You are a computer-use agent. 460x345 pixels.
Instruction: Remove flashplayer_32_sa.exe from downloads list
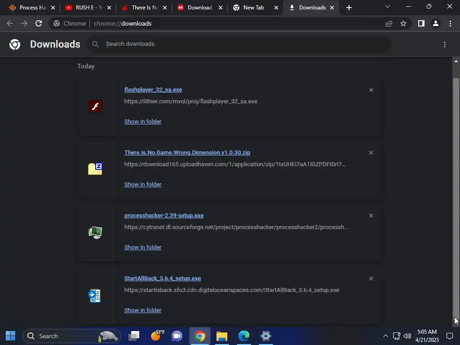click(371, 90)
